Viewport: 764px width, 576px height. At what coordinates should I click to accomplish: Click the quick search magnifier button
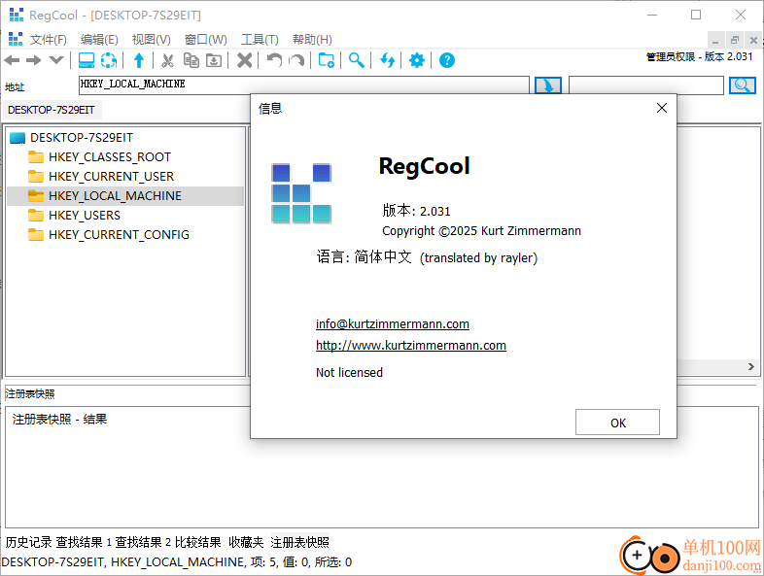(742, 85)
